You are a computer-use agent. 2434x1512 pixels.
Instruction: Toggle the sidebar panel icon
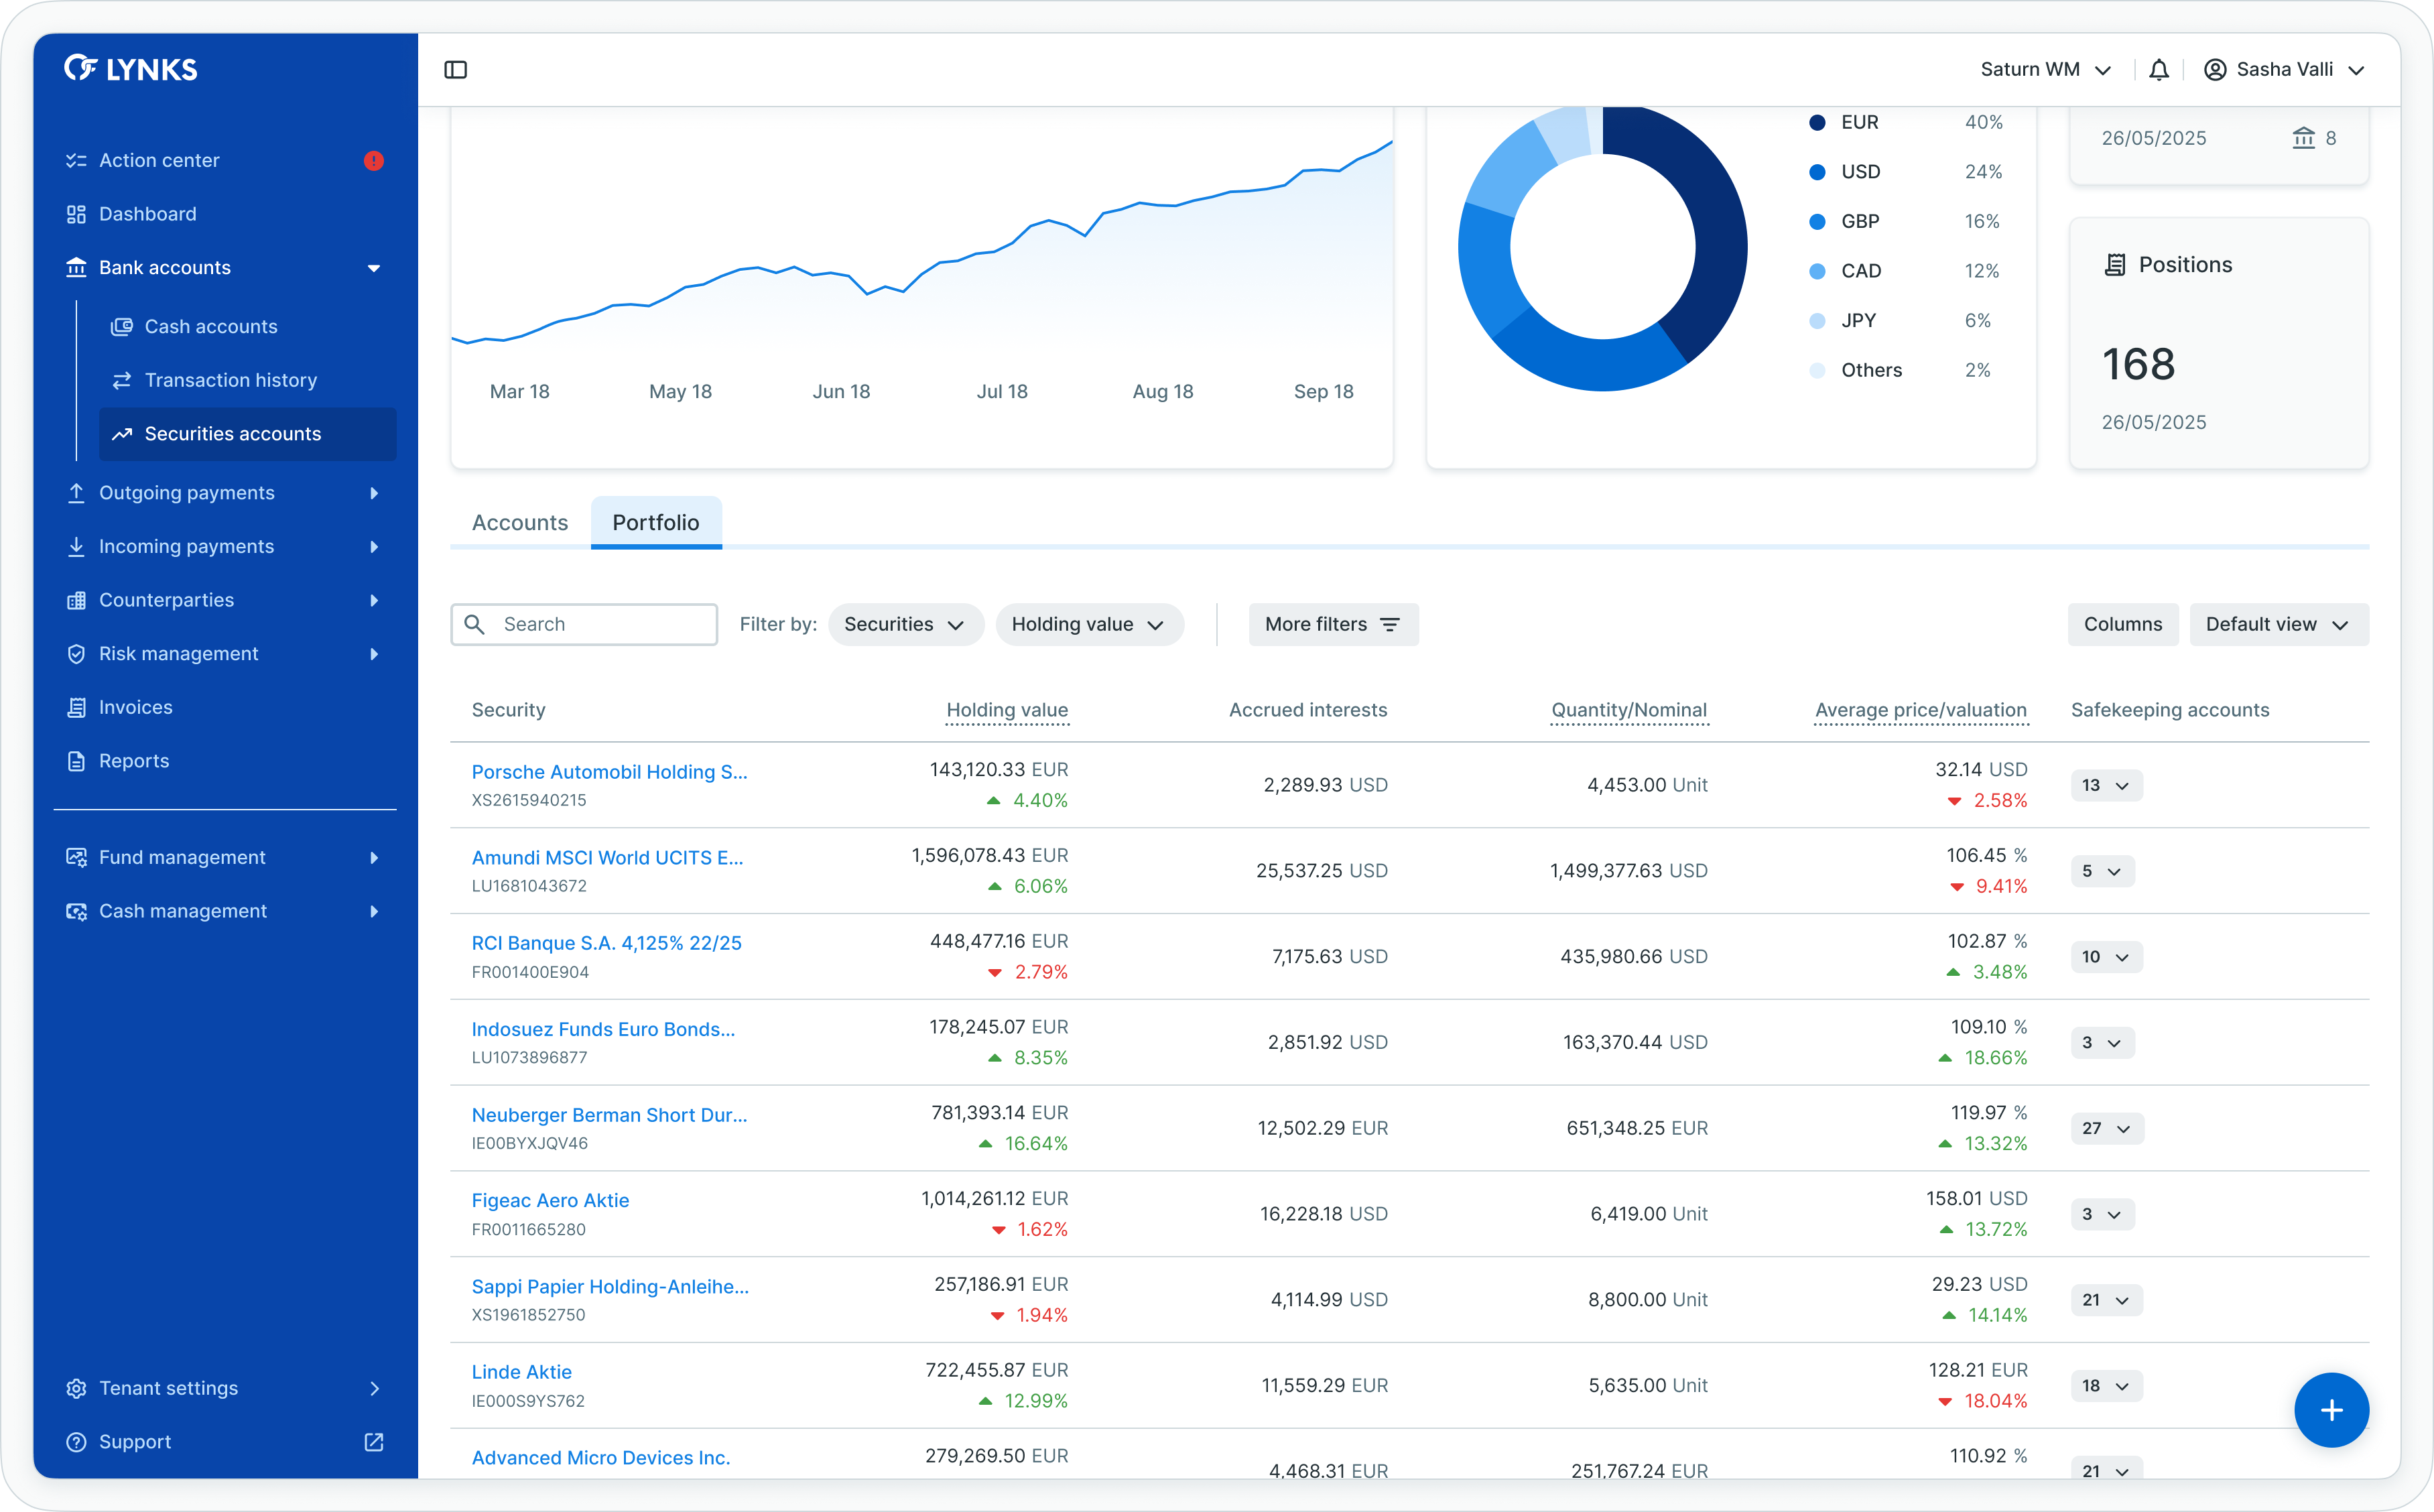point(456,70)
